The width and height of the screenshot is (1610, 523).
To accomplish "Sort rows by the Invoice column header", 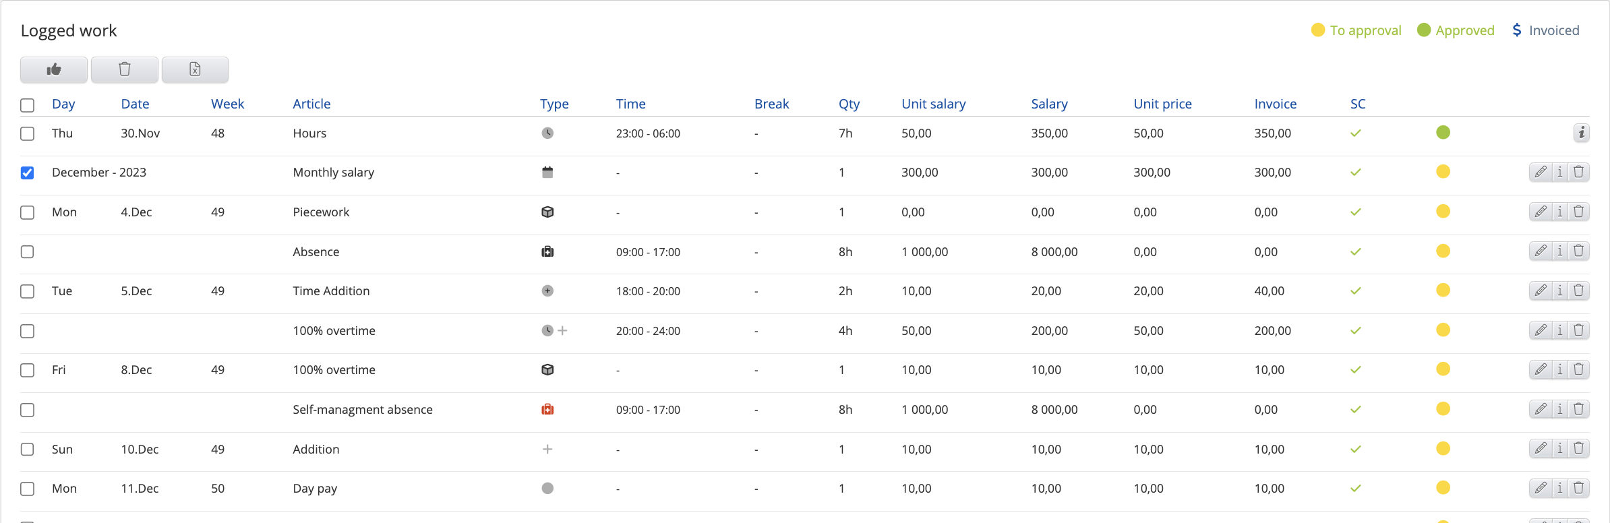I will (x=1275, y=104).
